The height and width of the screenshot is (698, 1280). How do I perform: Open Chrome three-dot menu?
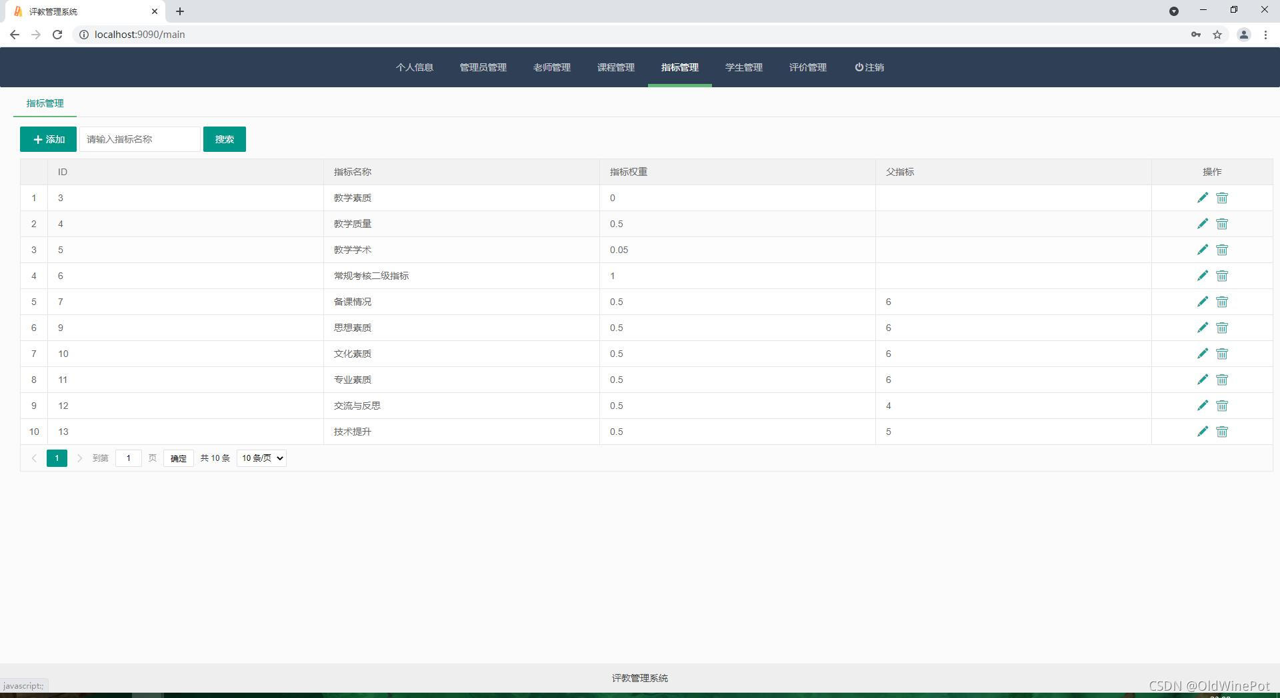coord(1265,35)
